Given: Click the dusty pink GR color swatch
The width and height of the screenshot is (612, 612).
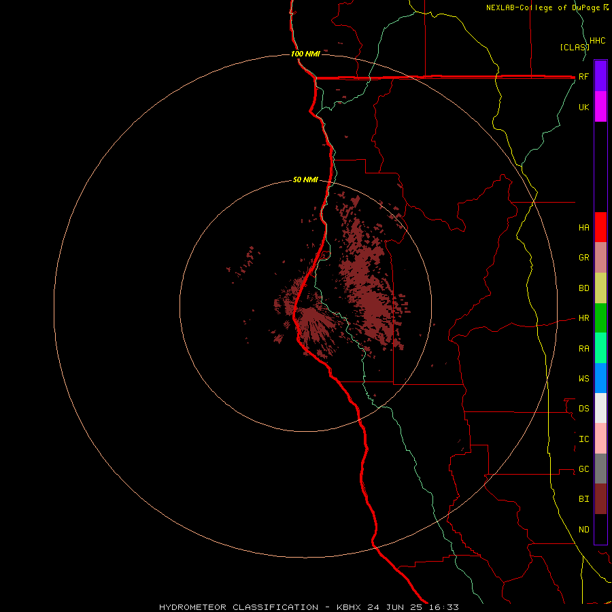Looking at the screenshot, I should point(600,258).
